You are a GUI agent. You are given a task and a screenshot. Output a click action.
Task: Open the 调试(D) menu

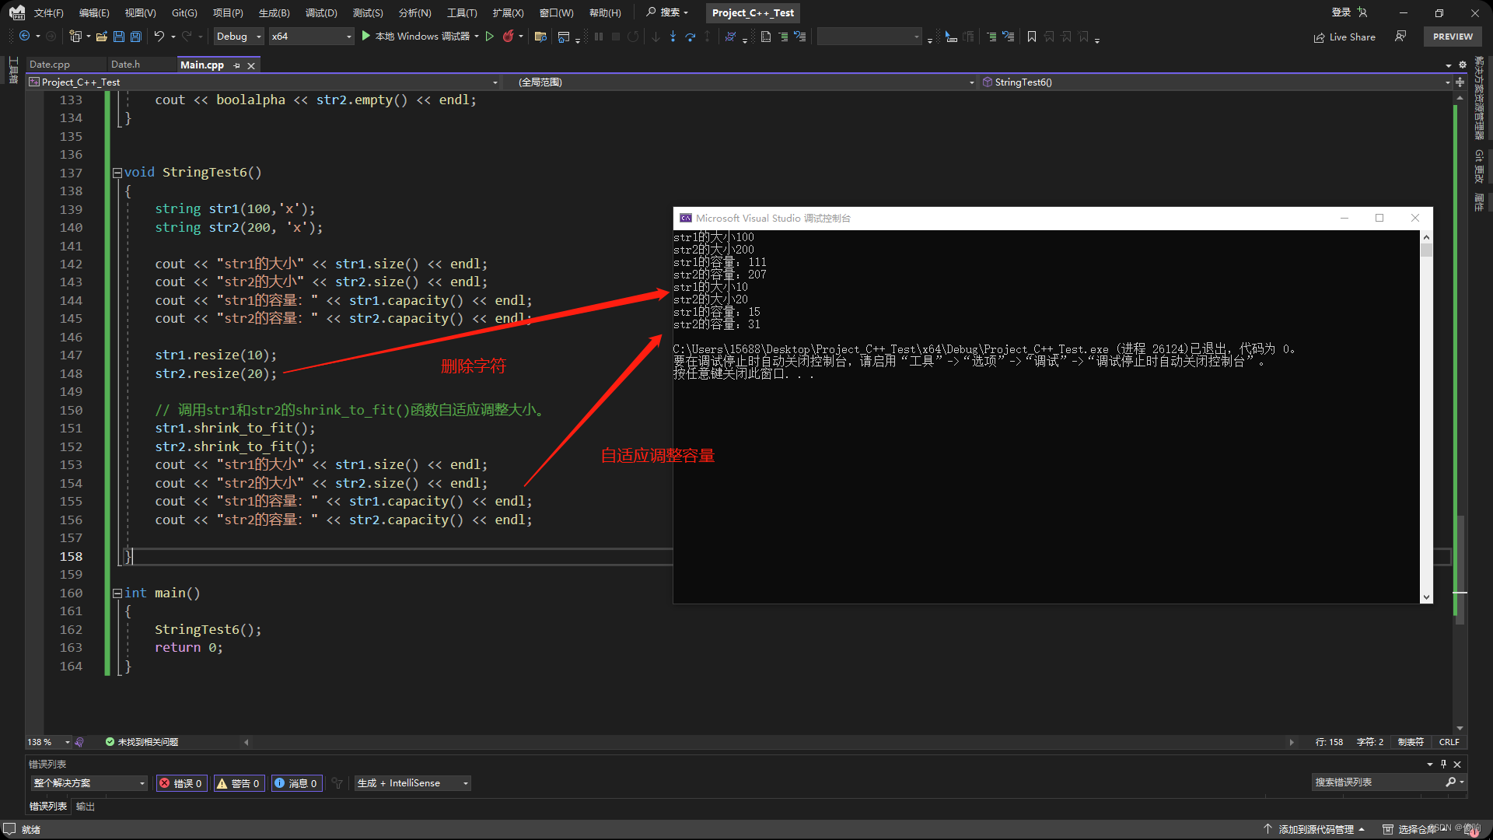[x=321, y=12]
